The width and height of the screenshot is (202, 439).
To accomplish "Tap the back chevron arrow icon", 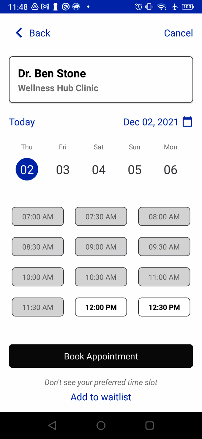I will [19, 33].
